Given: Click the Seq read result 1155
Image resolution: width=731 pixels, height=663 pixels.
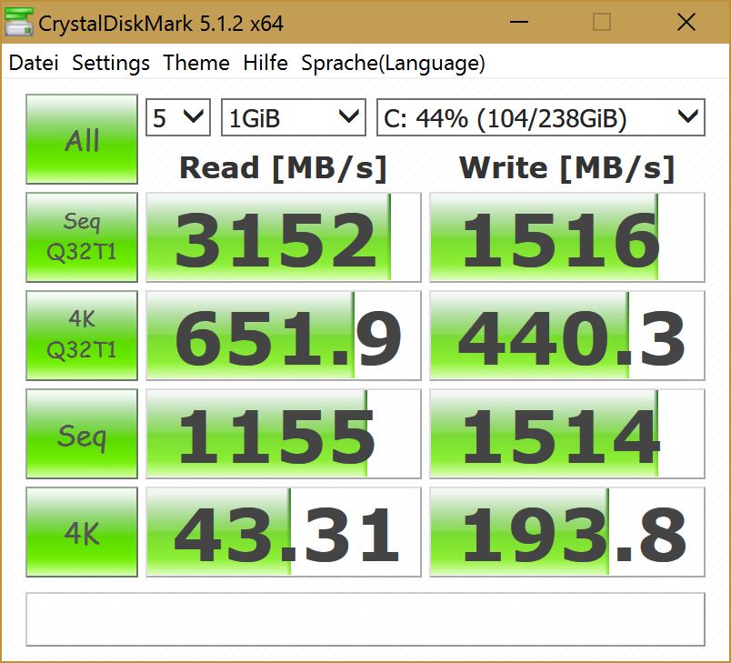Looking at the screenshot, I should point(284,434).
